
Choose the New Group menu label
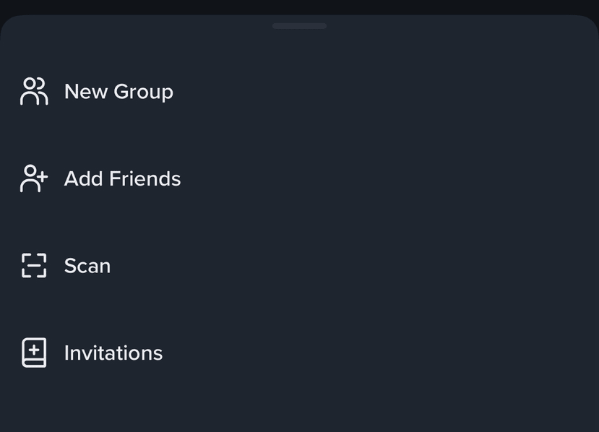click(118, 92)
